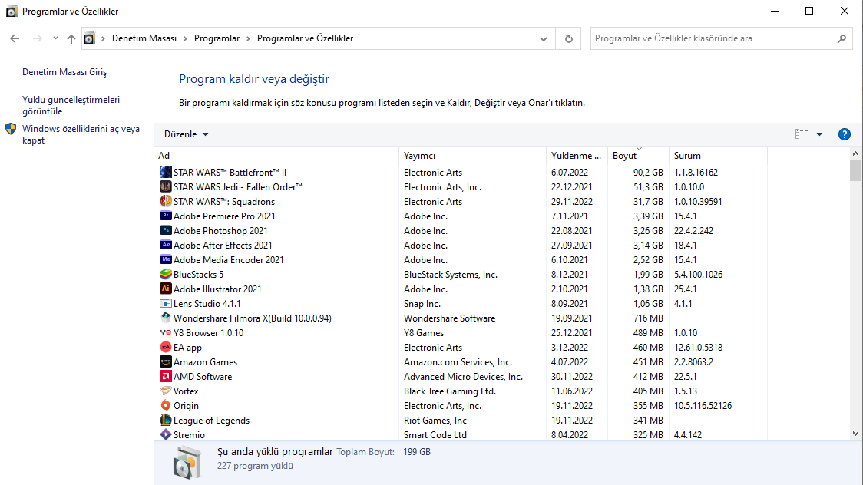Click the scrollbar up arrow
This screenshot has width=863, height=485.
click(855, 153)
